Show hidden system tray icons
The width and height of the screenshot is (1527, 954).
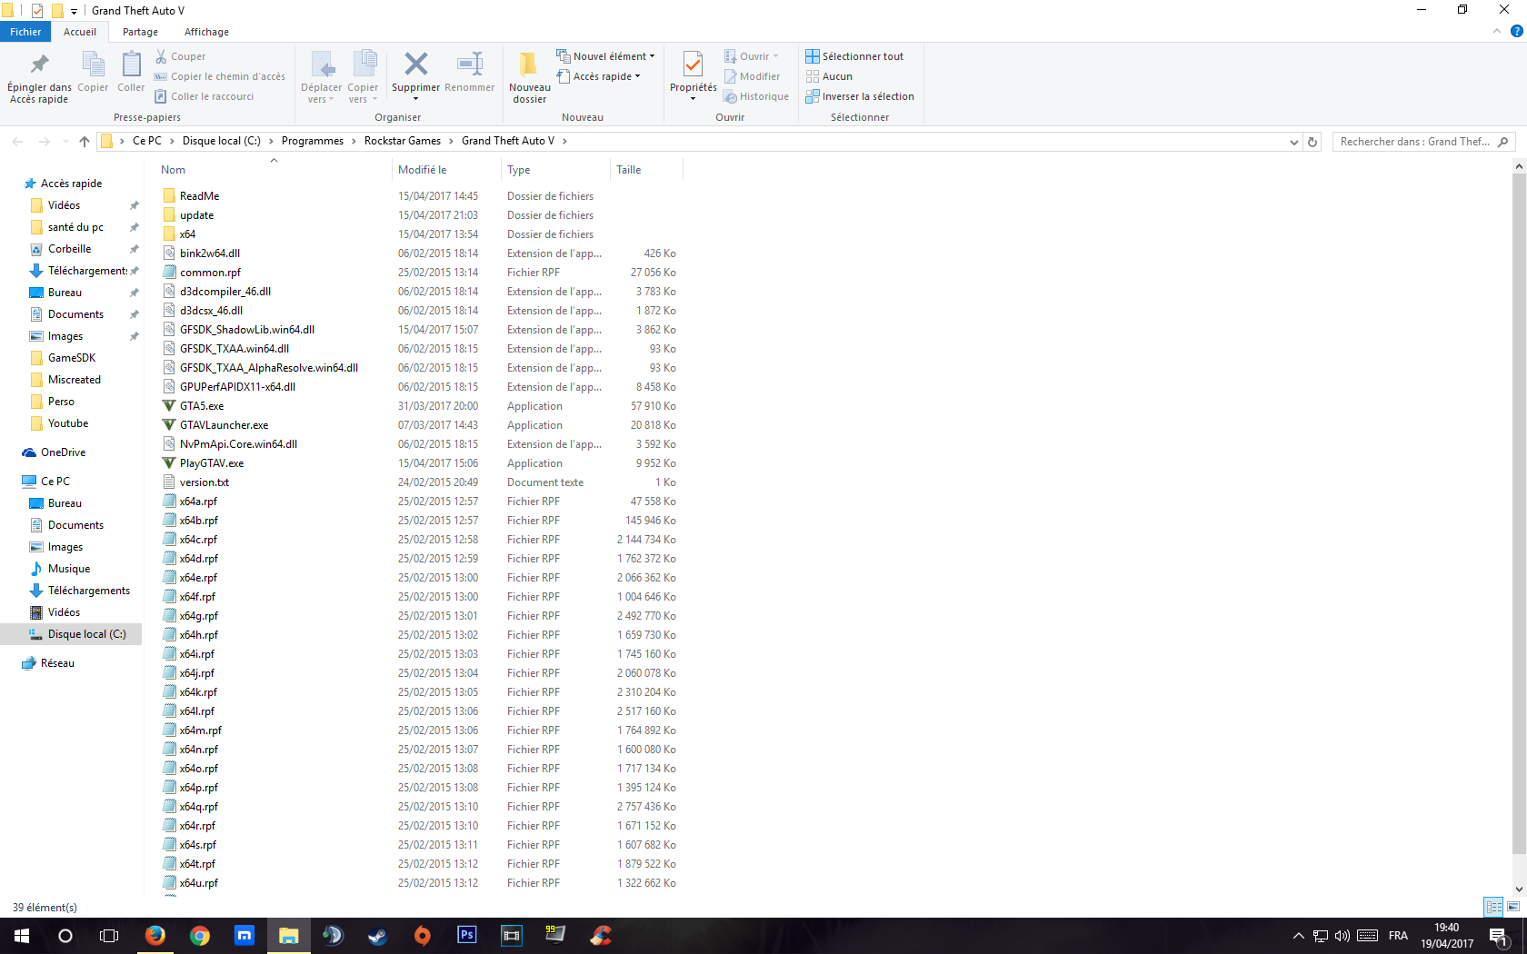[x=1298, y=935]
